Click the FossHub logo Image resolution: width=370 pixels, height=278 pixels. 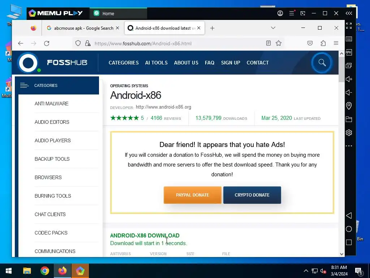tap(53, 63)
